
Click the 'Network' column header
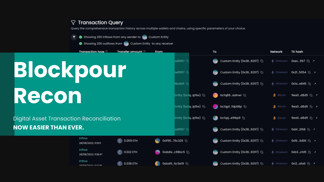click(x=276, y=52)
